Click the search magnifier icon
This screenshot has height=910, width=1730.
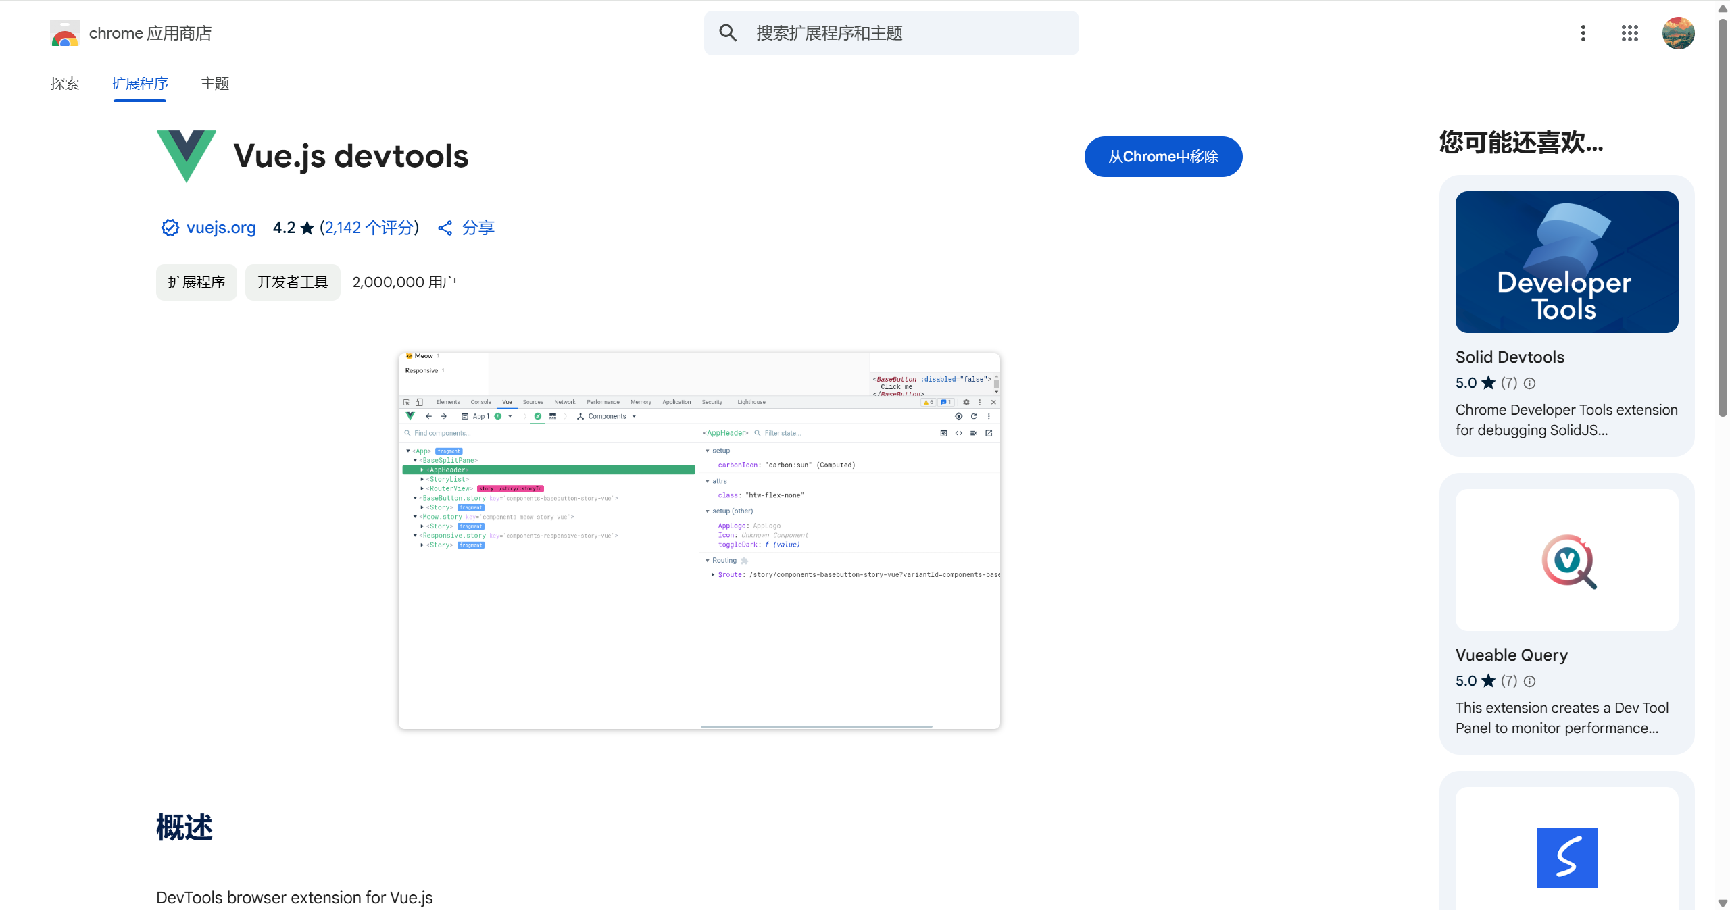click(x=728, y=33)
